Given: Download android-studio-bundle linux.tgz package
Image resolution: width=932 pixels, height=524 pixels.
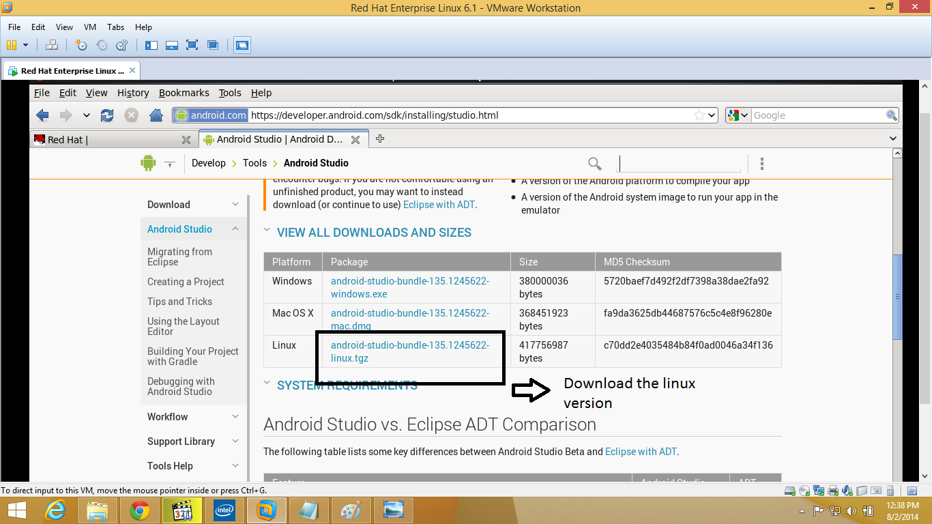Looking at the screenshot, I should 410,351.
